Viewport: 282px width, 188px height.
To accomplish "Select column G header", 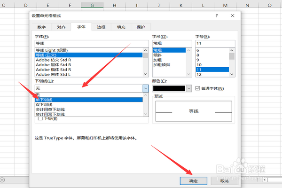I will (x=92, y=5).
